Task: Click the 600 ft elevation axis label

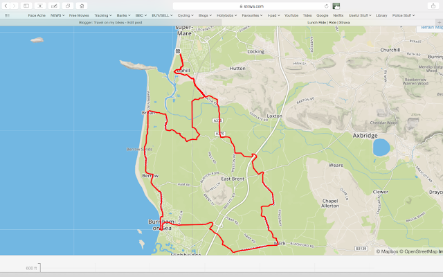Action: [31, 268]
